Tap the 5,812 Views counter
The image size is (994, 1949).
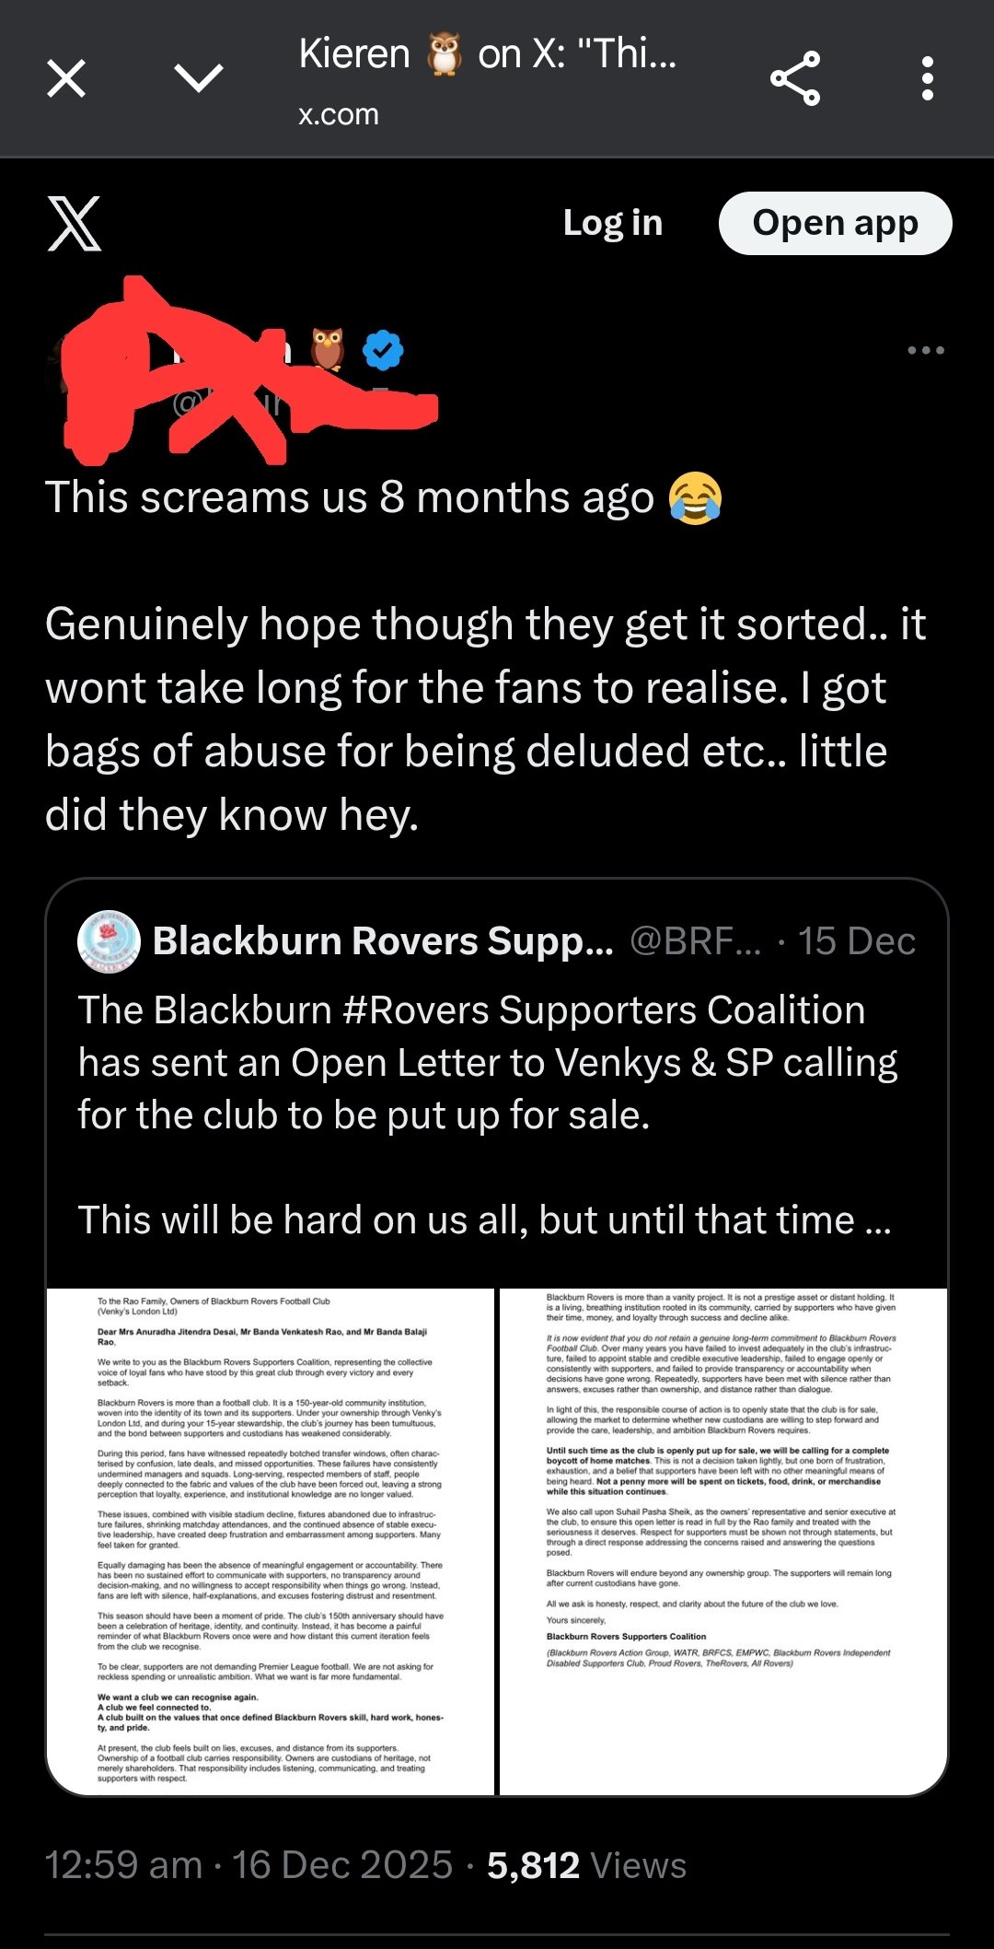point(586,1865)
